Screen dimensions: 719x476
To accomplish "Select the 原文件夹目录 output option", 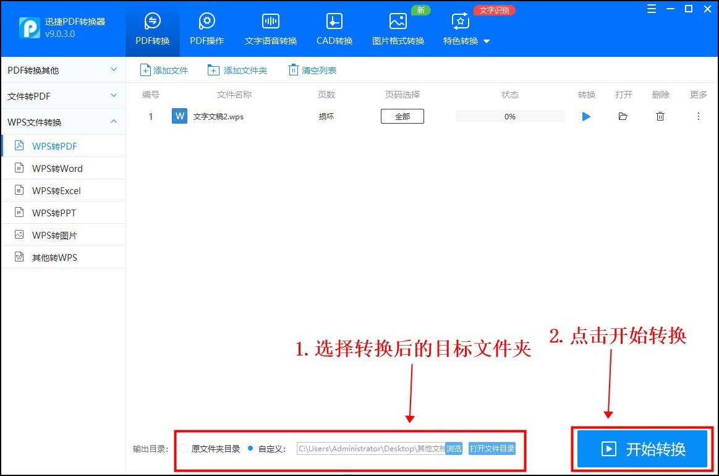I will click(184, 449).
